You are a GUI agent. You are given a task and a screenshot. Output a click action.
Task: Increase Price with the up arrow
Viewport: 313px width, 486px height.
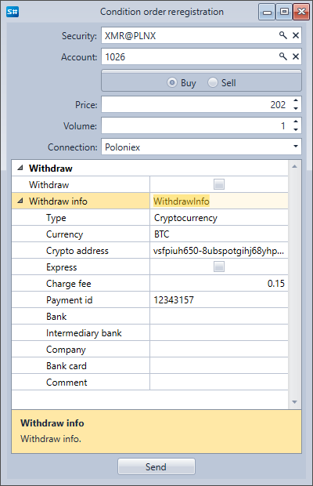pos(296,101)
